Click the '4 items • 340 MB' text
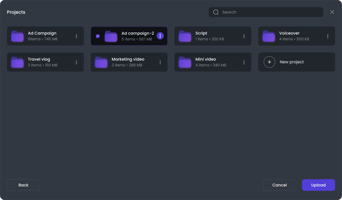342x200 pixels. (211, 65)
